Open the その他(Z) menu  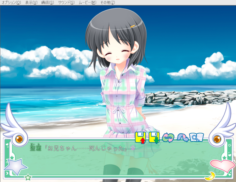coord(108,3)
